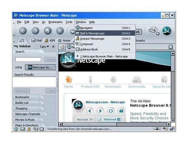Collapse the navigation toolbar grippy handle
Image resolution: width=187 pixels, height=144 pixels.
tap(14, 35)
